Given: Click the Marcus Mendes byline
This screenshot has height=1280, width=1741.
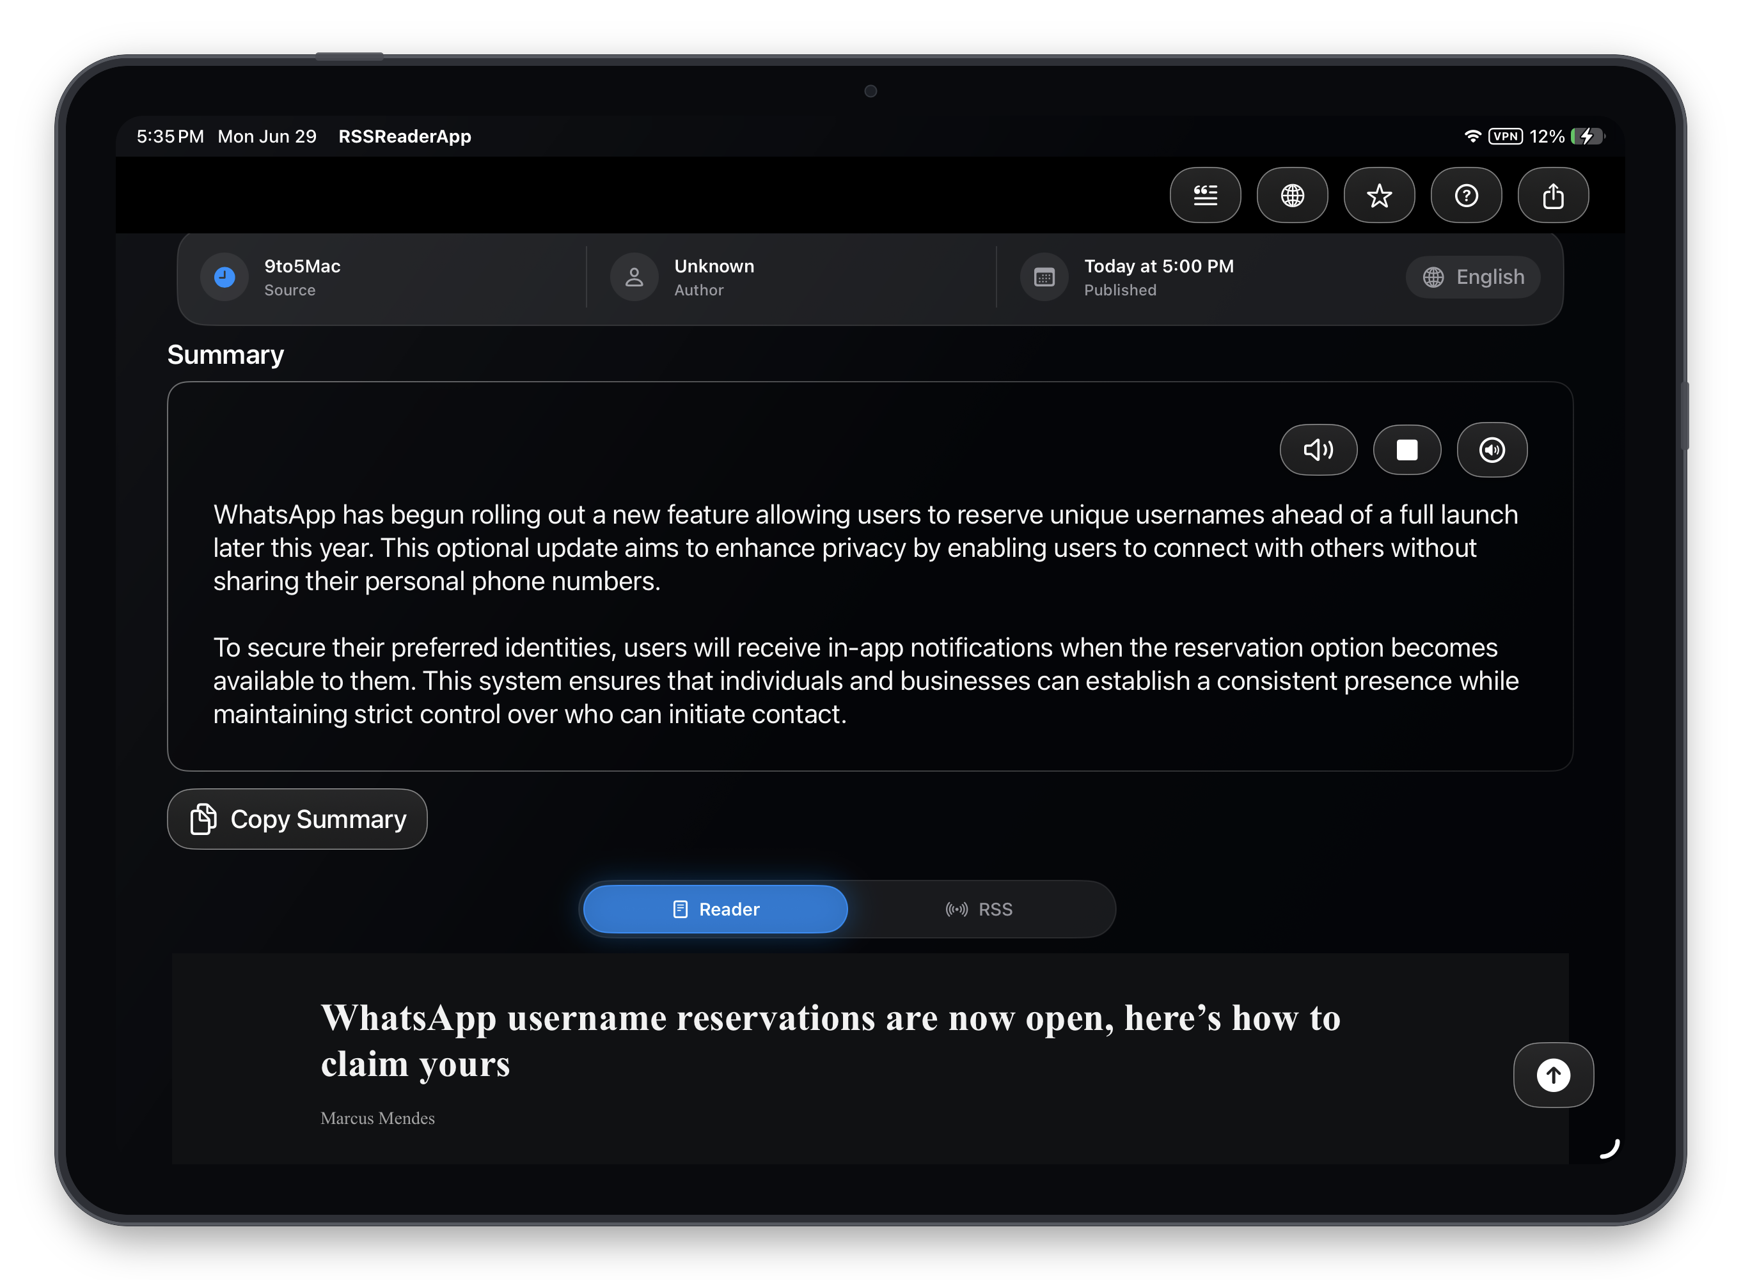Looking at the screenshot, I should point(377,1118).
